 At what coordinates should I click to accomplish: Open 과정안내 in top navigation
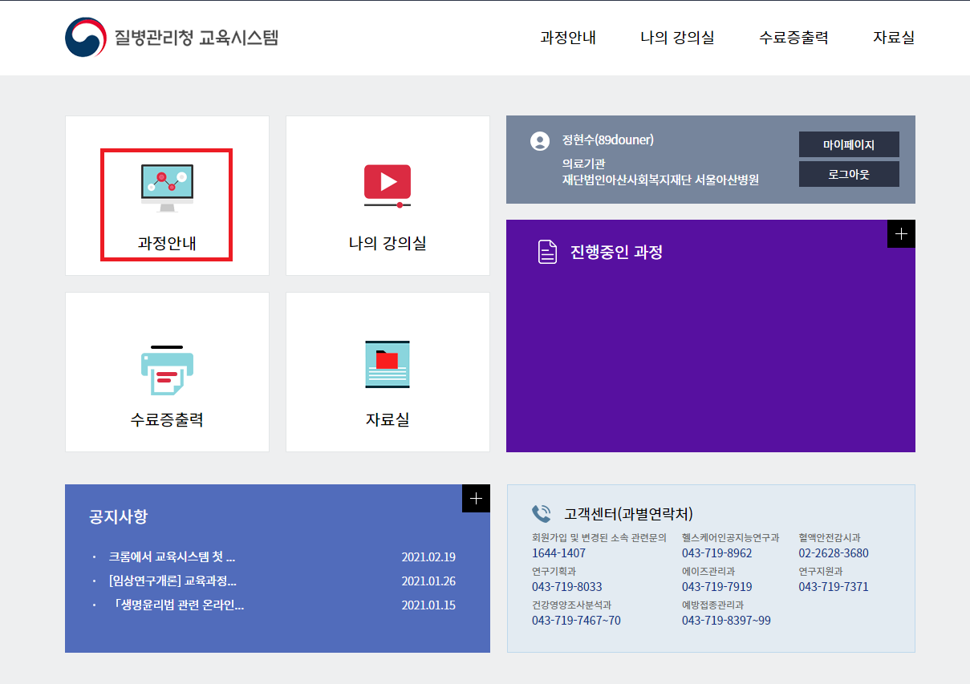click(x=568, y=38)
